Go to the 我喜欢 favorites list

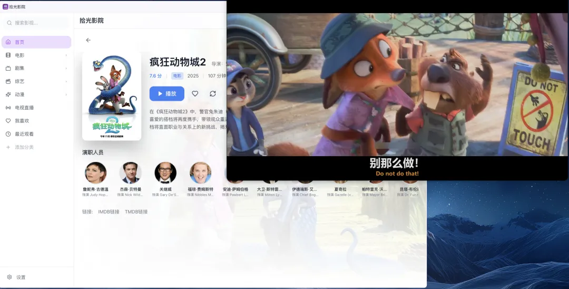pyautogui.click(x=23, y=121)
